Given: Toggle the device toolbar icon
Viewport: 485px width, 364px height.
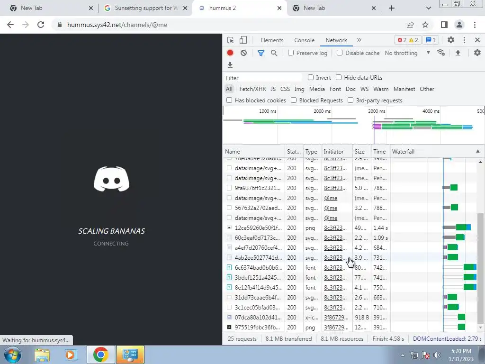Looking at the screenshot, I should pos(243,40).
